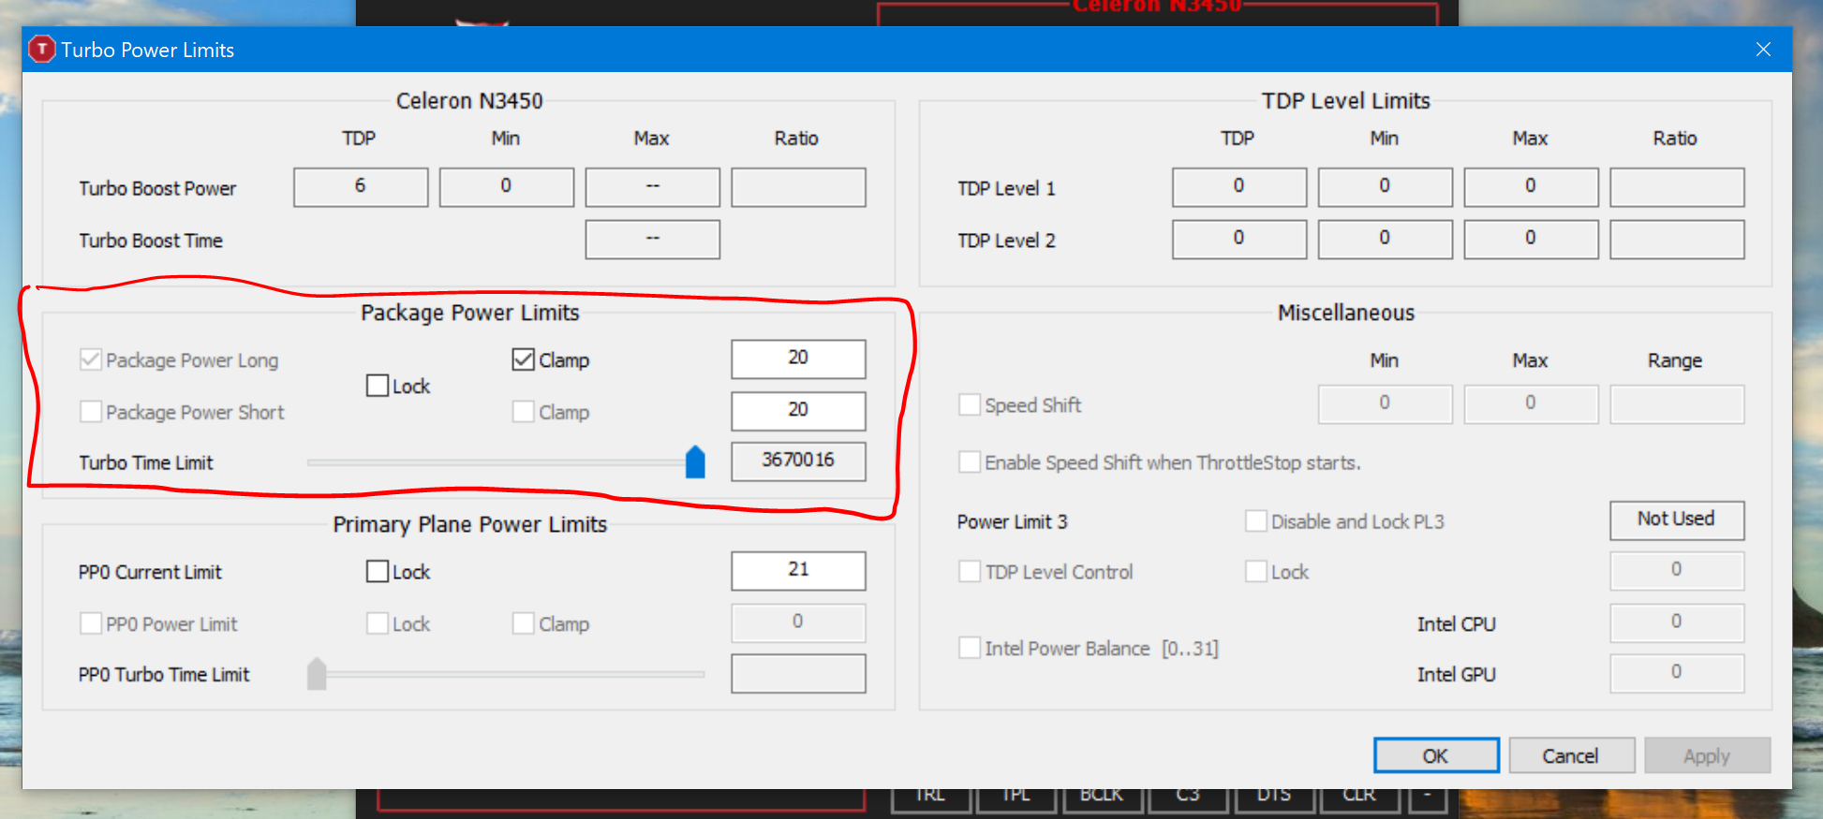Click the PP0 Turbo Time Limit slider handle
This screenshot has height=819, width=1823.
pyautogui.click(x=317, y=674)
